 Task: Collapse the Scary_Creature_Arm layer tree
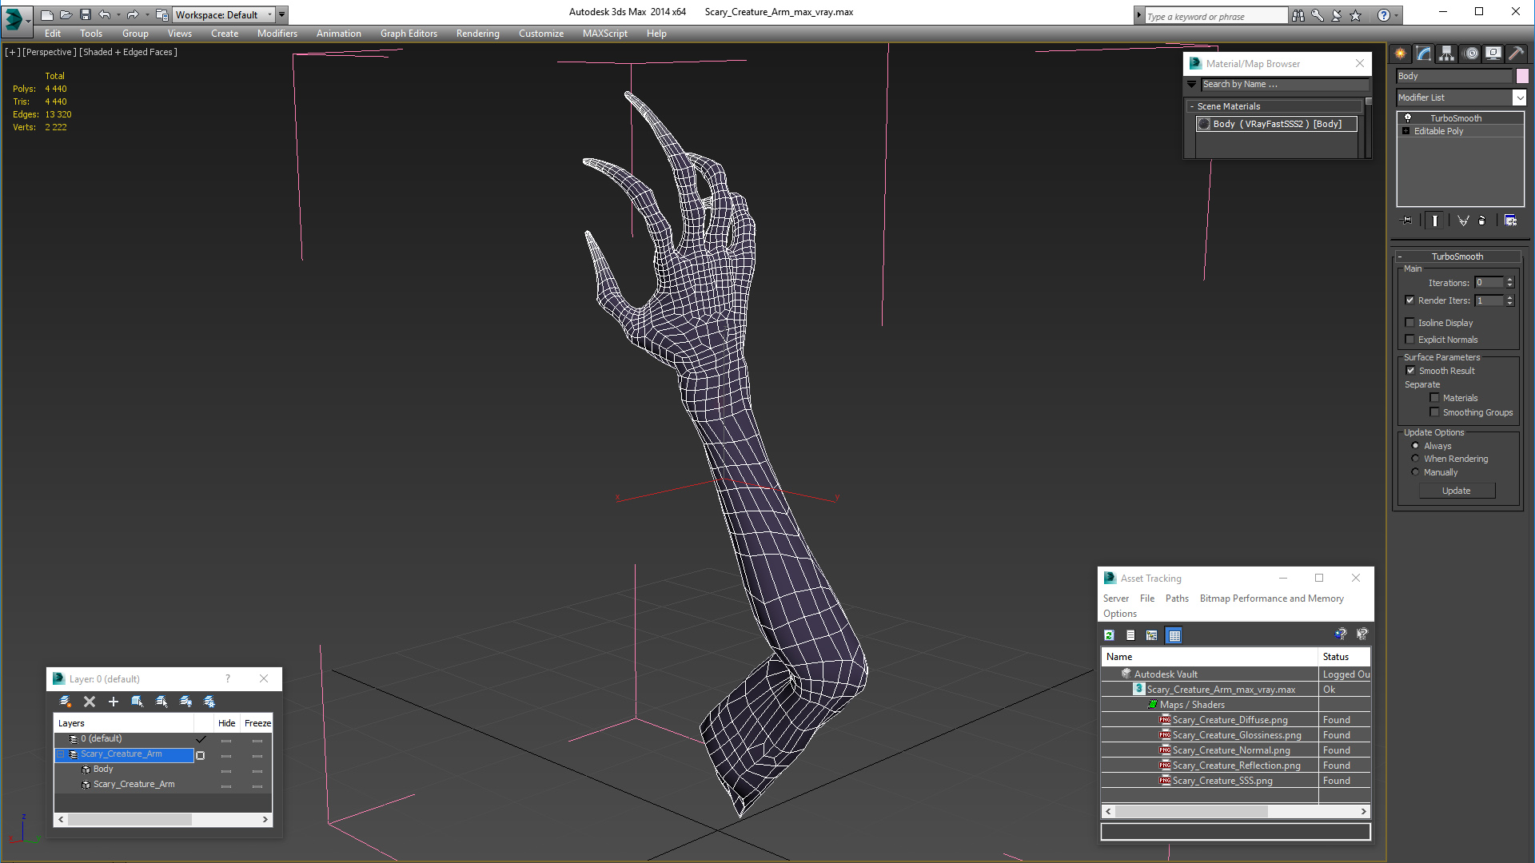pyautogui.click(x=60, y=754)
